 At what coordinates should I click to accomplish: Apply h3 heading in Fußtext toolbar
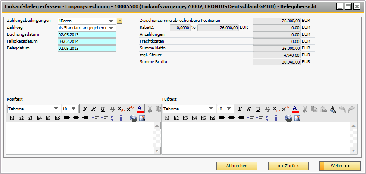coord(185,118)
